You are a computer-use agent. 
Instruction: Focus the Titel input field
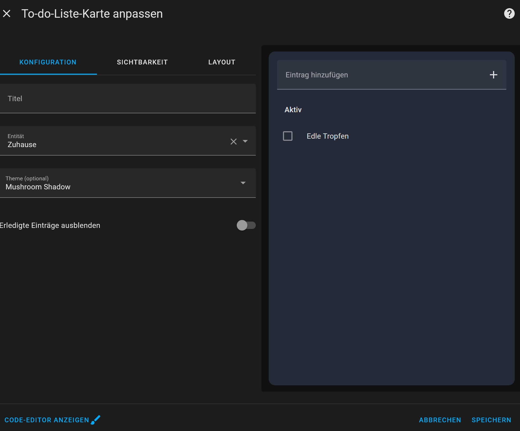click(x=128, y=99)
